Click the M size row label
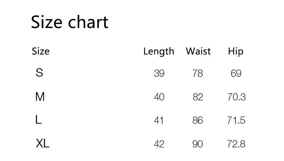Image resolution: width=284 pixels, height=161 pixels. point(40,96)
